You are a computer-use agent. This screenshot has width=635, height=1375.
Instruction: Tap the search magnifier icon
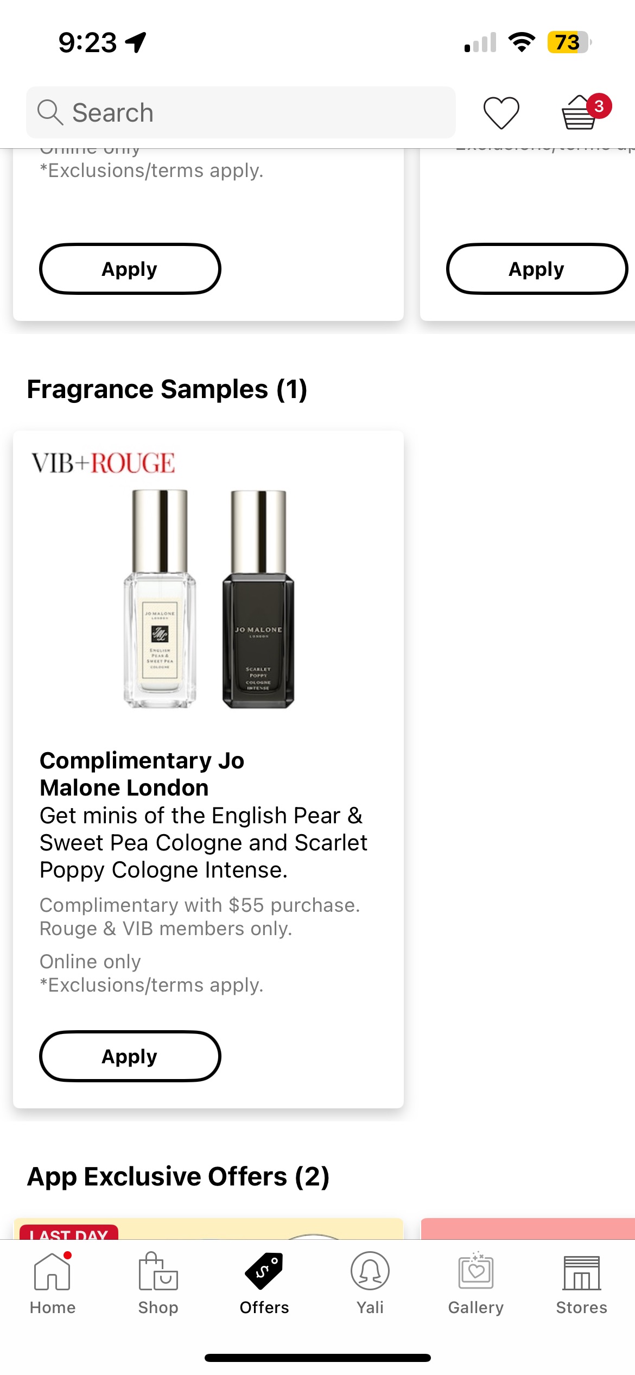(x=50, y=112)
